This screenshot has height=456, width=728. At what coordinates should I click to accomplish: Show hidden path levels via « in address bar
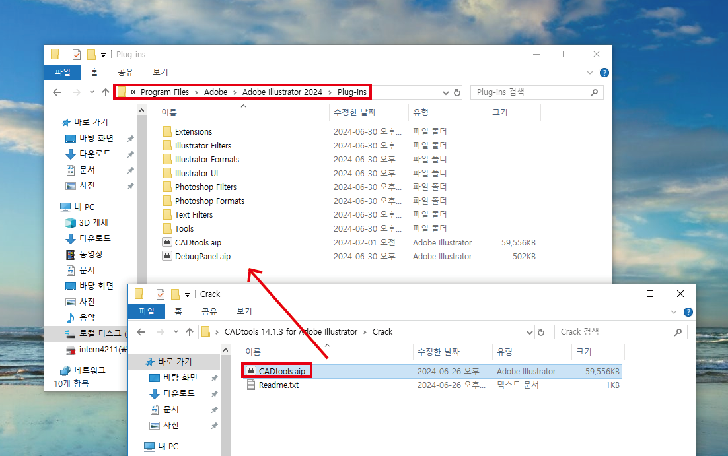133,92
